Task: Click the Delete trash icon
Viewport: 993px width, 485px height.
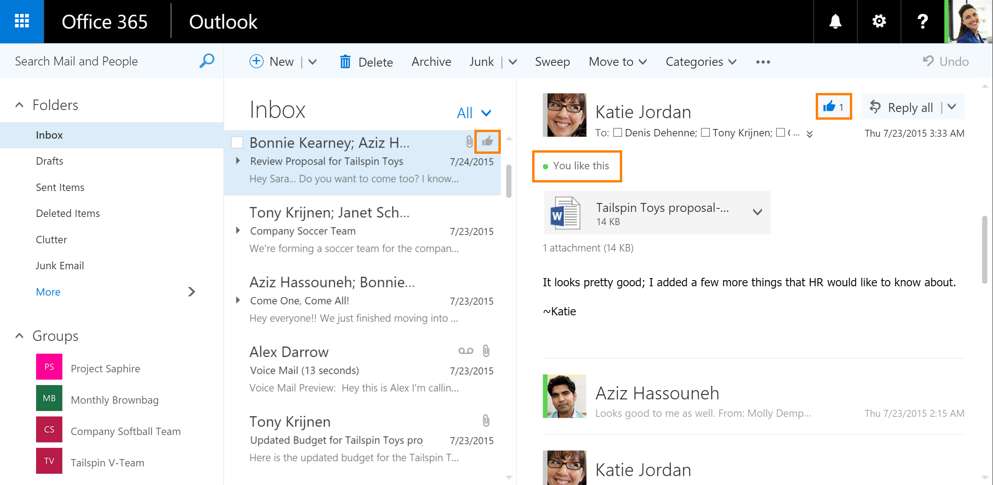Action: (346, 61)
